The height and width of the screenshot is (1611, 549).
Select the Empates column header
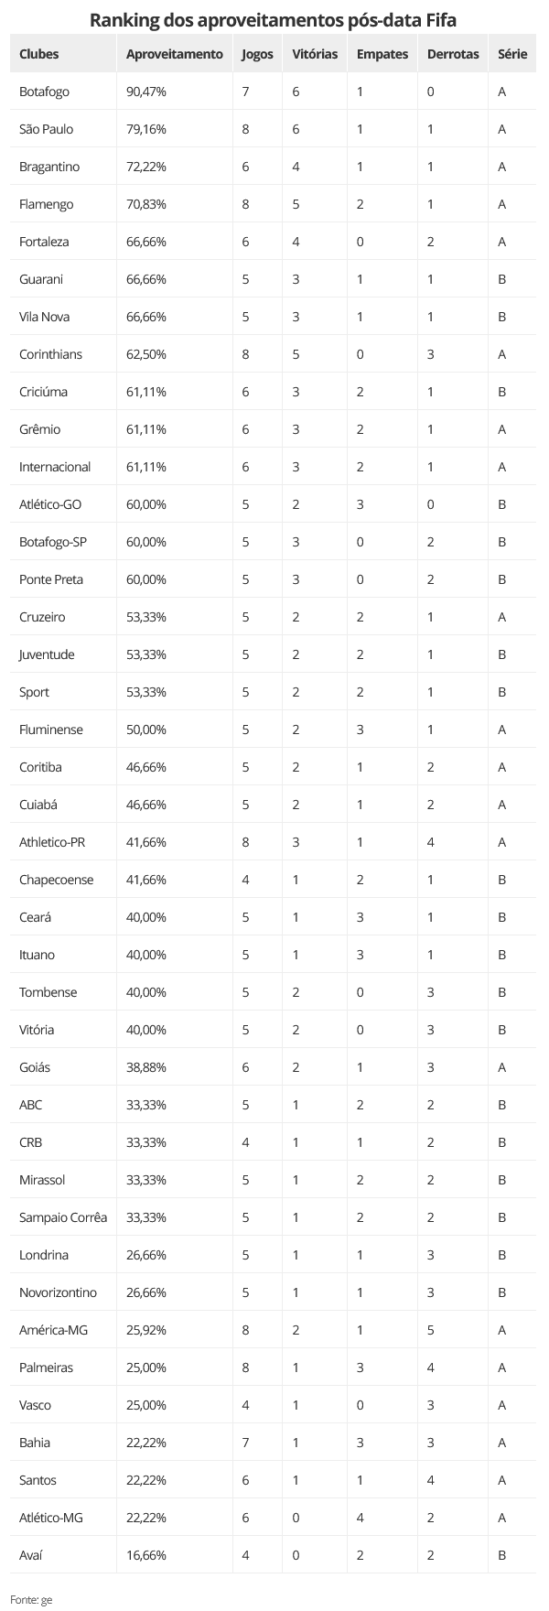tap(382, 54)
